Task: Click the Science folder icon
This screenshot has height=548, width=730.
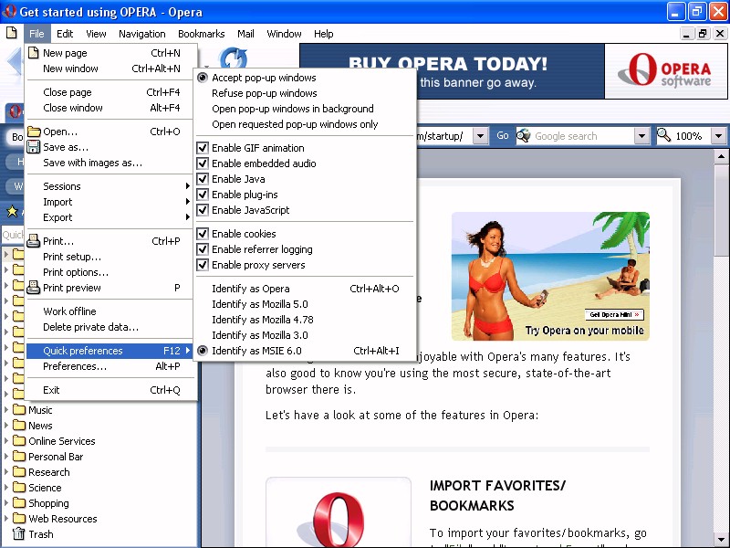Action: click(19, 488)
